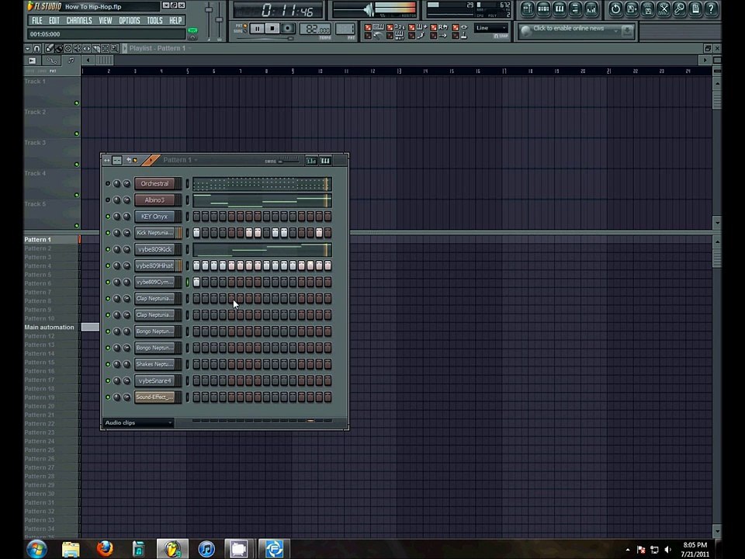Open Firefox from the taskbar
745x559 pixels.
105,549
